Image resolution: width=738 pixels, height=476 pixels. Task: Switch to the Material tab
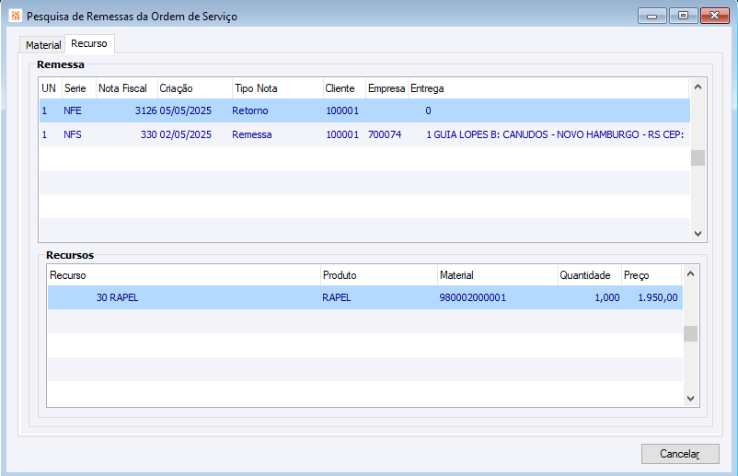pyautogui.click(x=43, y=45)
